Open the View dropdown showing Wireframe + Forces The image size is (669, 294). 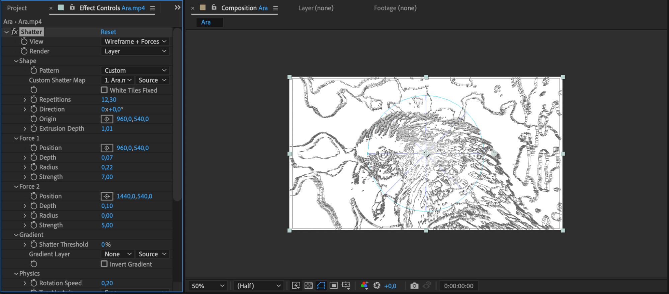click(135, 41)
